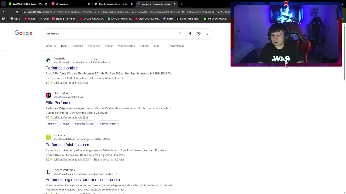
Task: Open the bookmarks apps grid icon
Action: [x=4, y=19]
